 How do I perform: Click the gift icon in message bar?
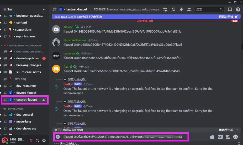(x=212, y=137)
